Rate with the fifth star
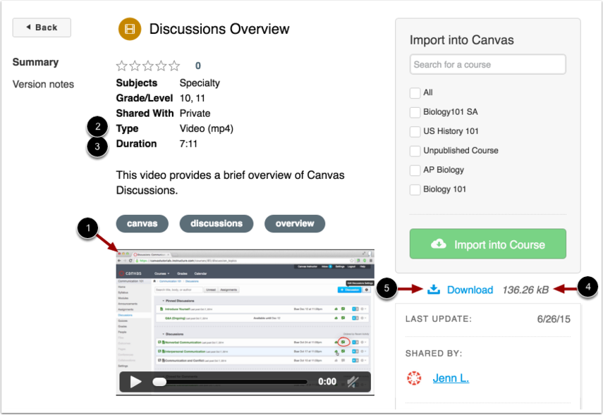The width and height of the screenshot is (603, 415). coord(173,66)
